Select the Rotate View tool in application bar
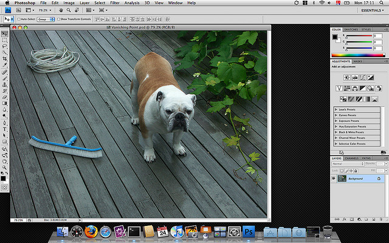The image size is (389, 243). (77, 10)
